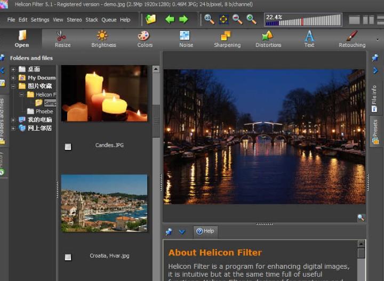Image resolution: width=384 pixels, height=281 pixels.
Task: Click the fit-to-window zoom icon
Action: coord(223,19)
